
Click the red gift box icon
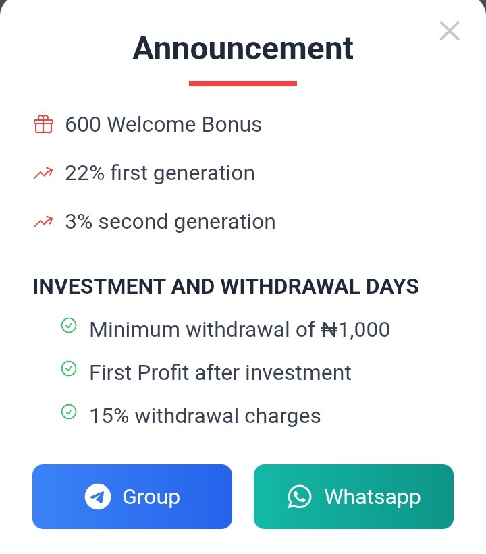[43, 124]
